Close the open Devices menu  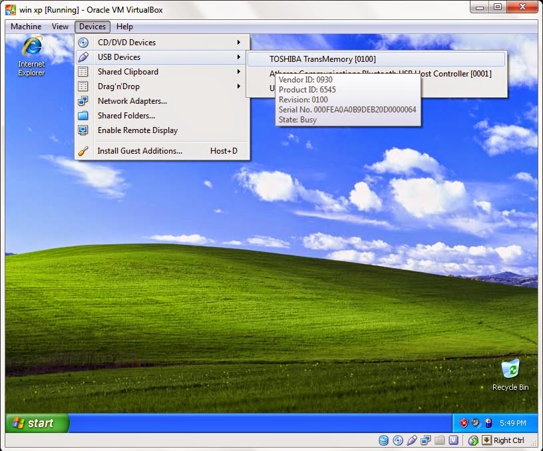92,27
